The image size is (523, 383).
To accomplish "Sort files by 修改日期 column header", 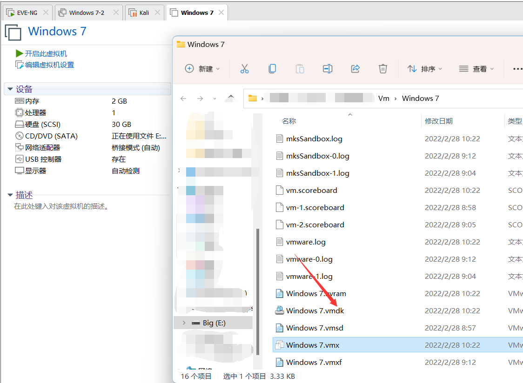I will click(x=439, y=121).
